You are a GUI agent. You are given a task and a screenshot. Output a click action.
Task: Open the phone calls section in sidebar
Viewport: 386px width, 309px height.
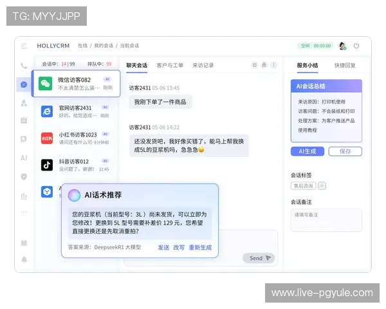tap(24, 66)
